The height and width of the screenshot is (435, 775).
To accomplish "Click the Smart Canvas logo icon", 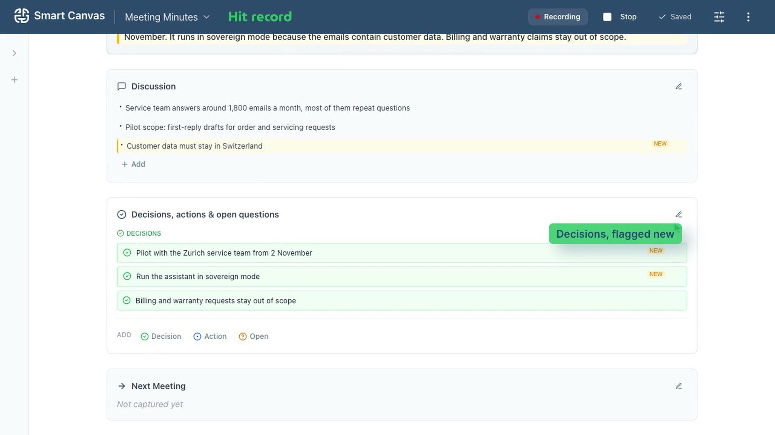I will (22, 16).
